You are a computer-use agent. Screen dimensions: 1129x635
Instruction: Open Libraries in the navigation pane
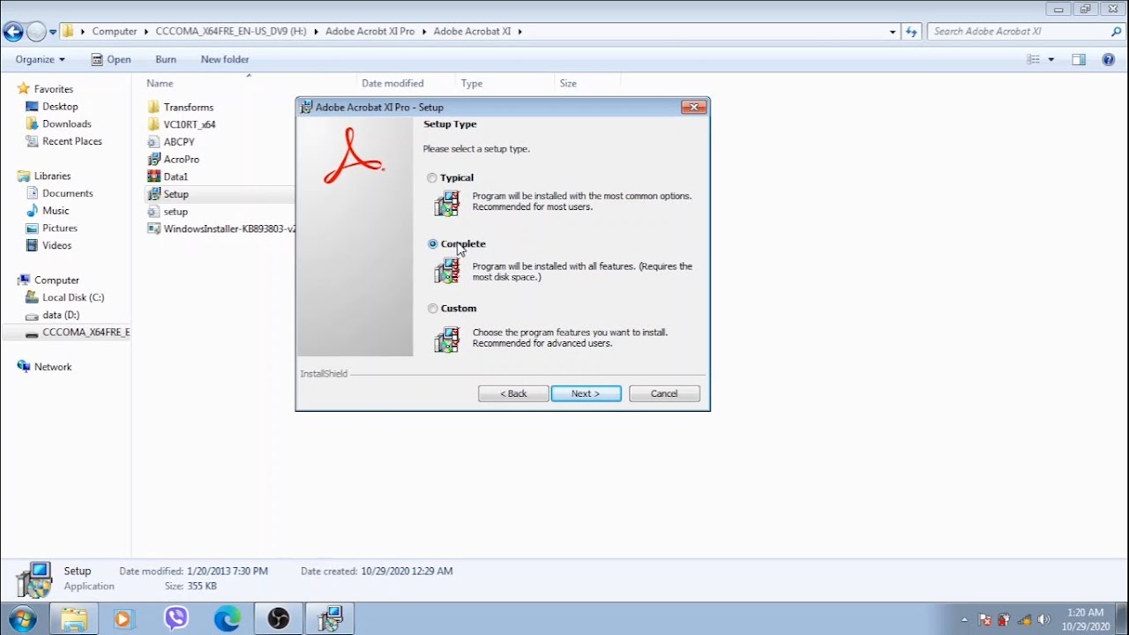click(x=44, y=176)
